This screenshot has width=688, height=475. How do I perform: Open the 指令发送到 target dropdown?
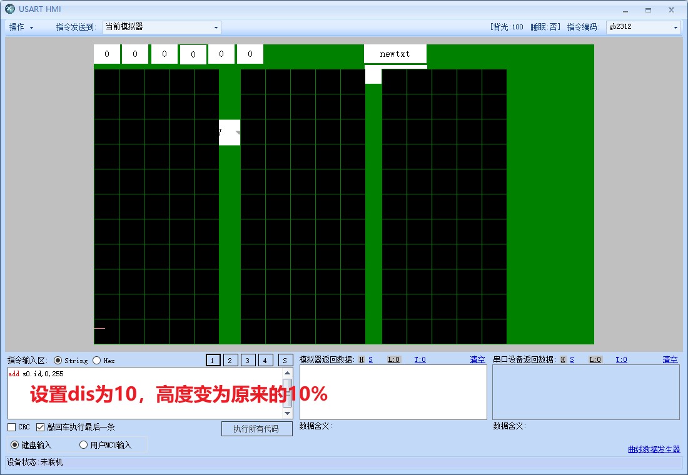tap(216, 27)
